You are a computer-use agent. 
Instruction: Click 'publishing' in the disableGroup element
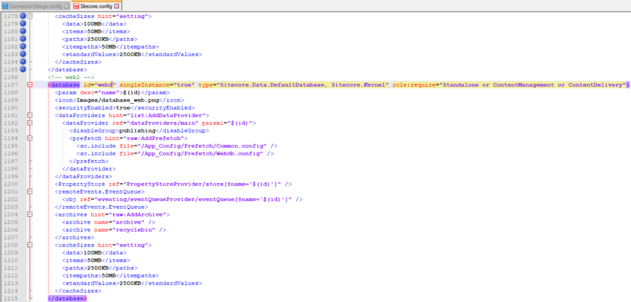click(x=136, y=131)
